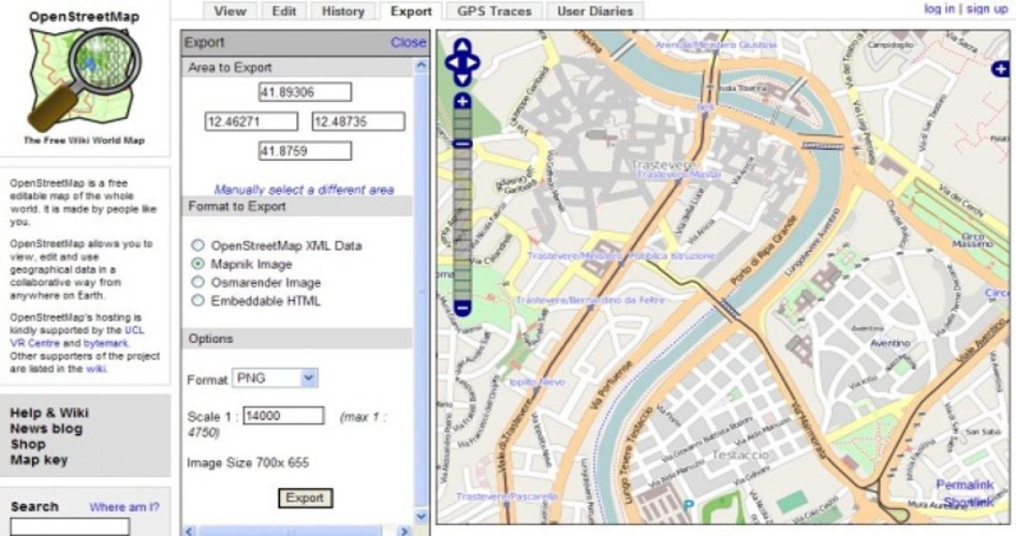Open the Shop link

click(x=27, y=444)
